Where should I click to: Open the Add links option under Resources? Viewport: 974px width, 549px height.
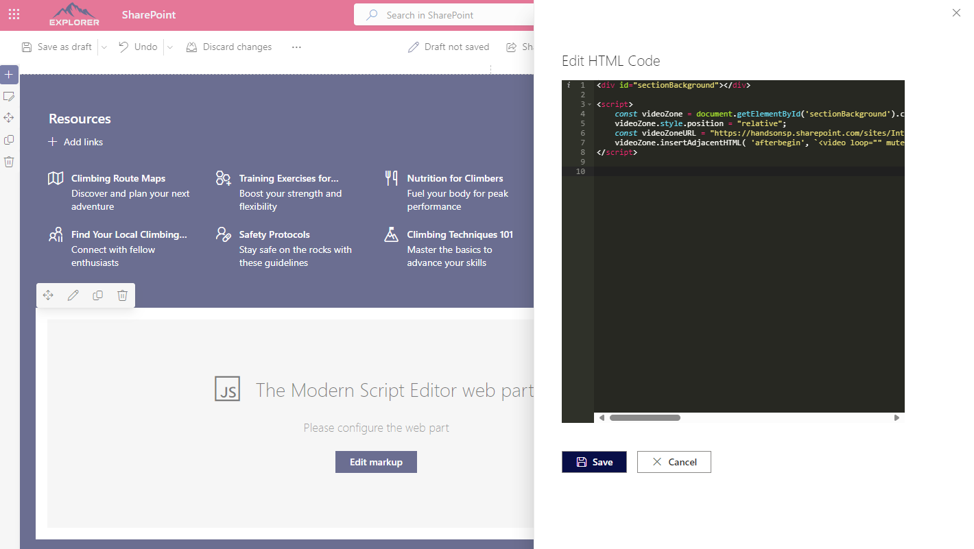[x=75, y=142]
